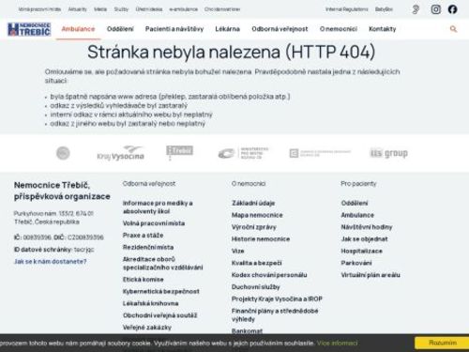
Task: Open Historie nemocnice footer link
Action: tap(261, 239)
